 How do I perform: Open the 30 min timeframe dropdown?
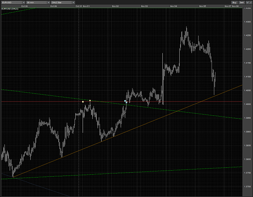[x=38, y=2]
